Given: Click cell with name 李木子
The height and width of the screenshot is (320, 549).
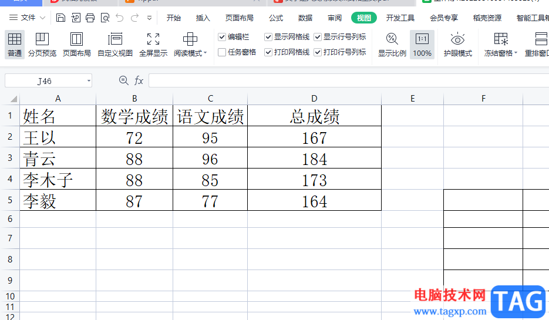Looking at the screenshot, I should click(58, 179).
